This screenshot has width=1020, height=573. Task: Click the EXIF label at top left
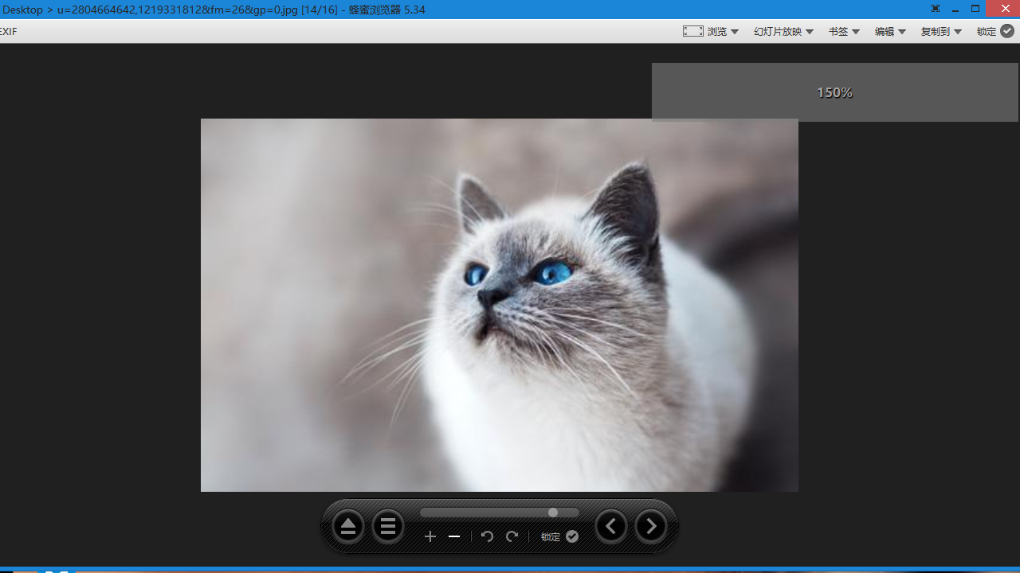pos(9,32)
